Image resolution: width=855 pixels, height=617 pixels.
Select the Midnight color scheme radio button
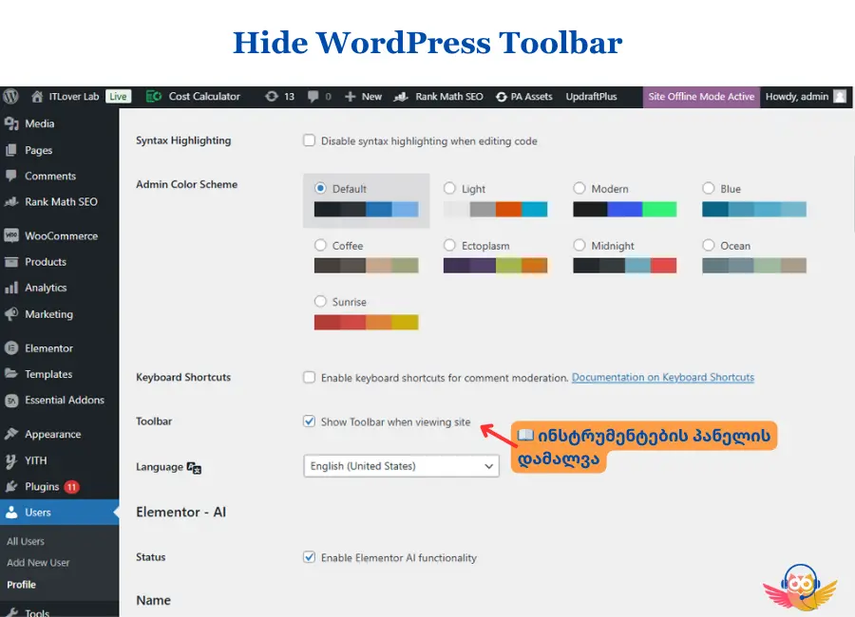(579, 246)
